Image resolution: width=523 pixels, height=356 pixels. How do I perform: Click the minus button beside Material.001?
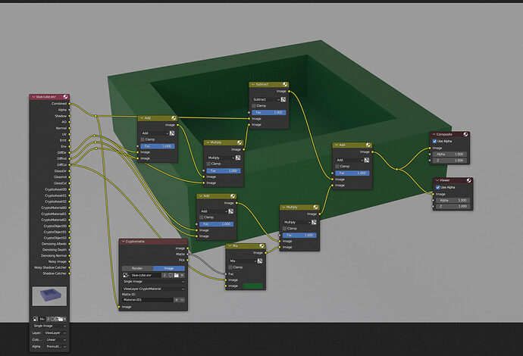click(182, 300)
